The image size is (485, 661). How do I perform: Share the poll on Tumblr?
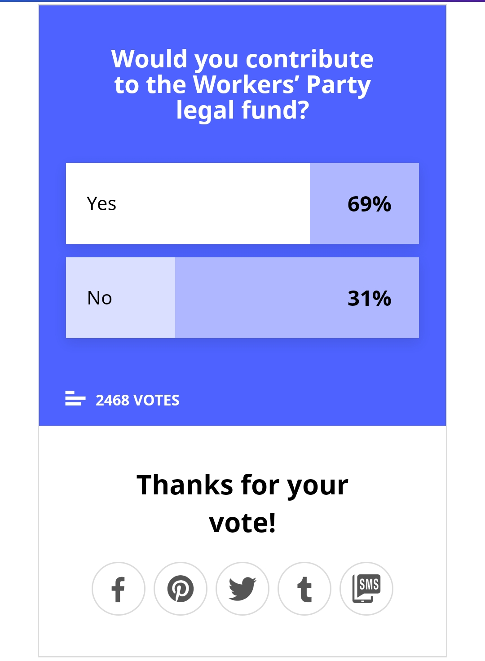click(x=304, y=589)
